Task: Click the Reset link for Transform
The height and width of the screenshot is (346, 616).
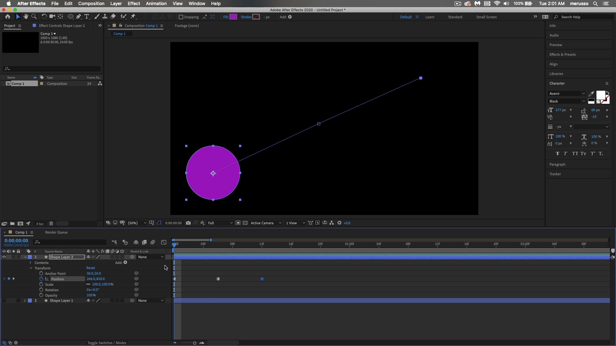Action: click(x=91, y=268)
